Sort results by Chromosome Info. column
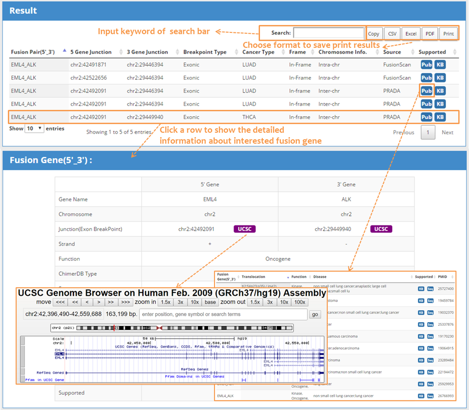 click(348, 52)
